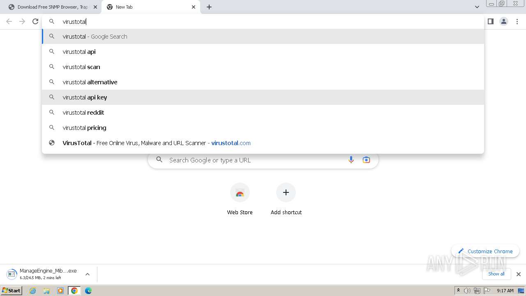This screenshot has height=296, width=526.
Task: Open a new tab with plus button
Action: tap(209, 7)
